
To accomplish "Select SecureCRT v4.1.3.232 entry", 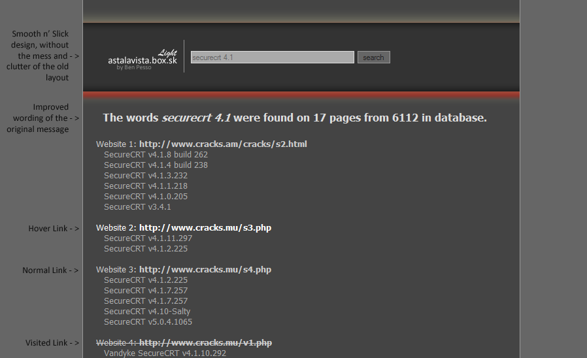I will click(x=146, y=176).
